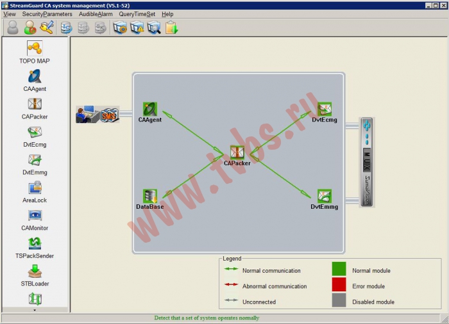Select the central CAPacker node in topology
Viewport: 449px width, 324px height.
(x=237, y=156)
